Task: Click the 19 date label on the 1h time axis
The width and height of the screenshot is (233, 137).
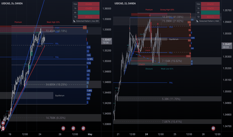Action: coord(10,134)
